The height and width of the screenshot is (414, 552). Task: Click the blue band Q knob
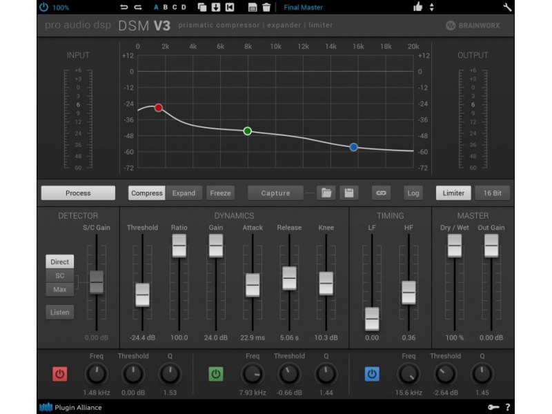tap(482, 374)
